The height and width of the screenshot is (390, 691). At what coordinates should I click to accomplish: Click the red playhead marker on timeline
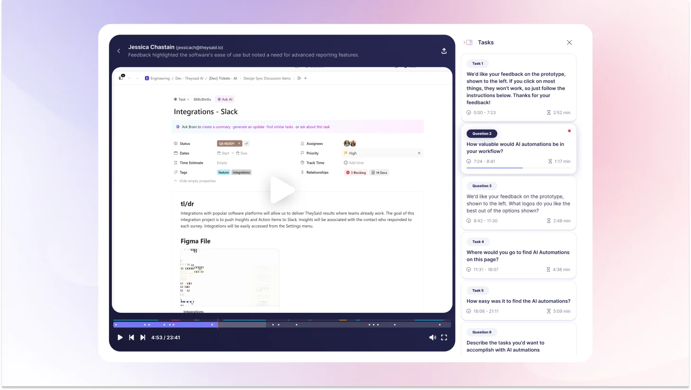[218, 324]
